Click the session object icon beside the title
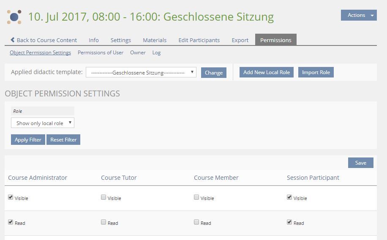 tap(14, 17)
